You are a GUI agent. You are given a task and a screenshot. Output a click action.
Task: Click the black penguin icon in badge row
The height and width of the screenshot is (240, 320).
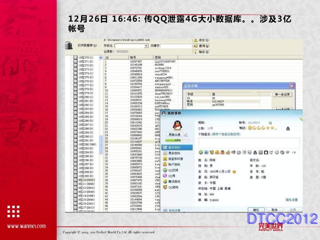[255, 152]
